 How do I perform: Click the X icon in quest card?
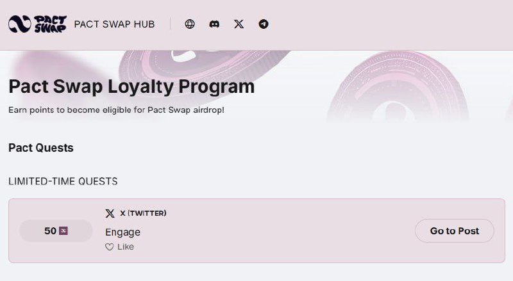point(110,213)
